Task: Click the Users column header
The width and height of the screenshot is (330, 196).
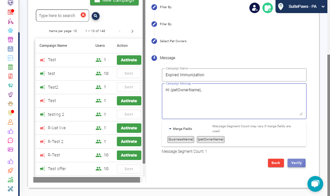Action: point(100,45)
